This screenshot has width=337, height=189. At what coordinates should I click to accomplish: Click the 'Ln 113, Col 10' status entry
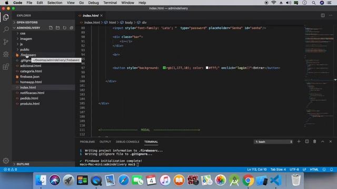256,170
